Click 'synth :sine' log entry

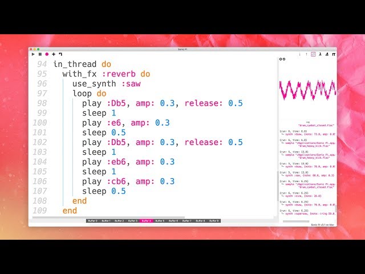point(303,196)
